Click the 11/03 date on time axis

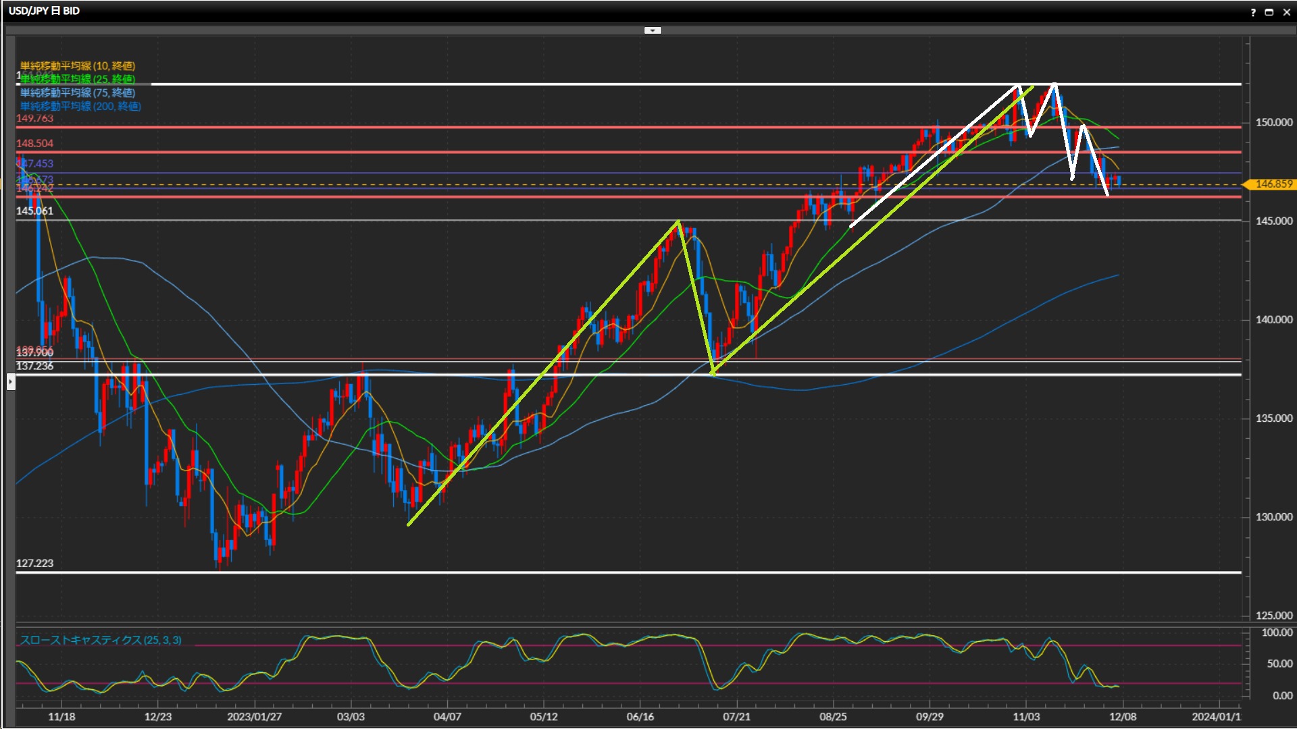point(1025,716)
